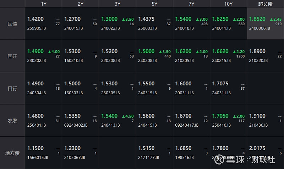
Task: Choose the 口行 row header
Action: (x=13, y=88)
